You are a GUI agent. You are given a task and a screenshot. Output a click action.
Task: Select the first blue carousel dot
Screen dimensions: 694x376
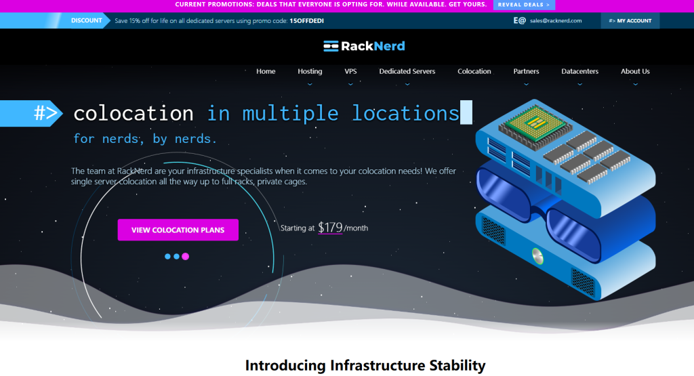(167, 256)
